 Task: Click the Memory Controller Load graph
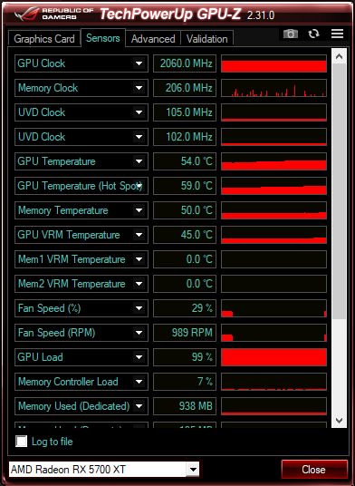pyautogui.click(x=273, y=382)
